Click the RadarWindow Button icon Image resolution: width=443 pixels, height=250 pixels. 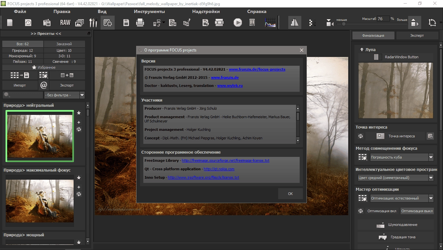click(x=378, y=57)
